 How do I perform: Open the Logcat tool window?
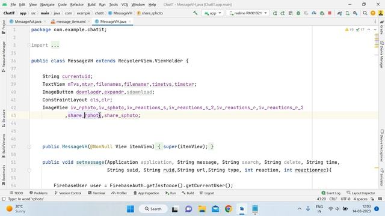pos(206,193)
